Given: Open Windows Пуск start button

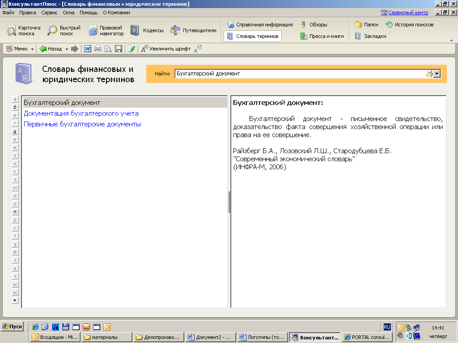Looking at the screenshot, I should (x=12, y=326).
